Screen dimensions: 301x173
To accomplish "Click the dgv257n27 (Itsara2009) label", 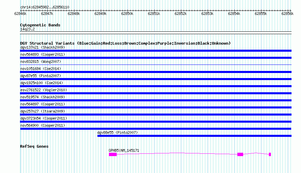I will (x=43, y=111).
